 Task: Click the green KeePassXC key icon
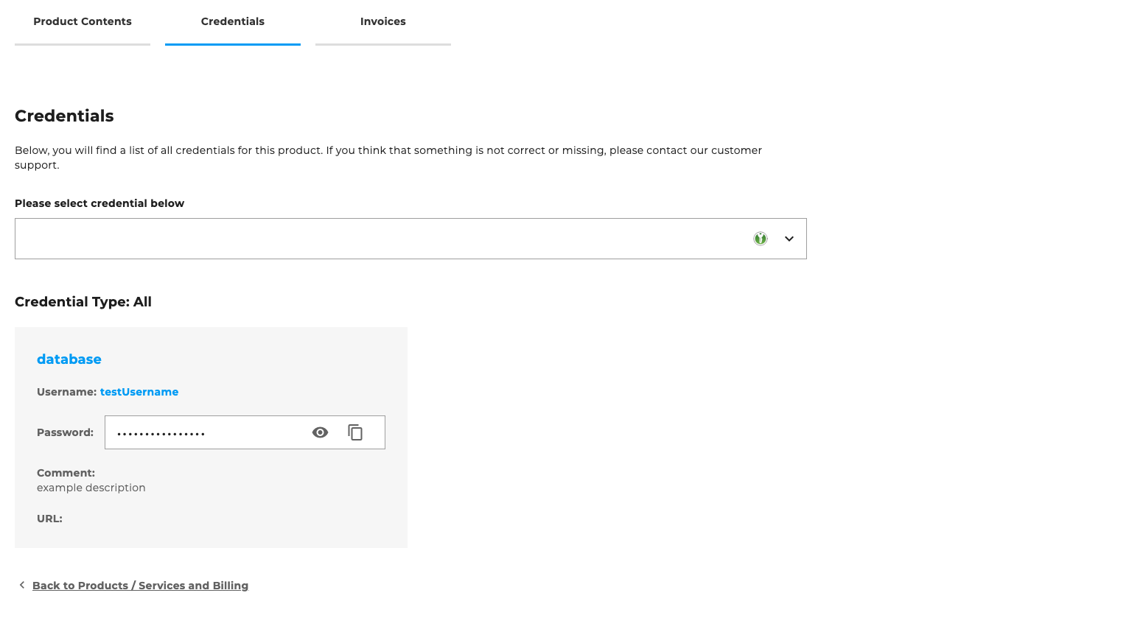(761, 239)
